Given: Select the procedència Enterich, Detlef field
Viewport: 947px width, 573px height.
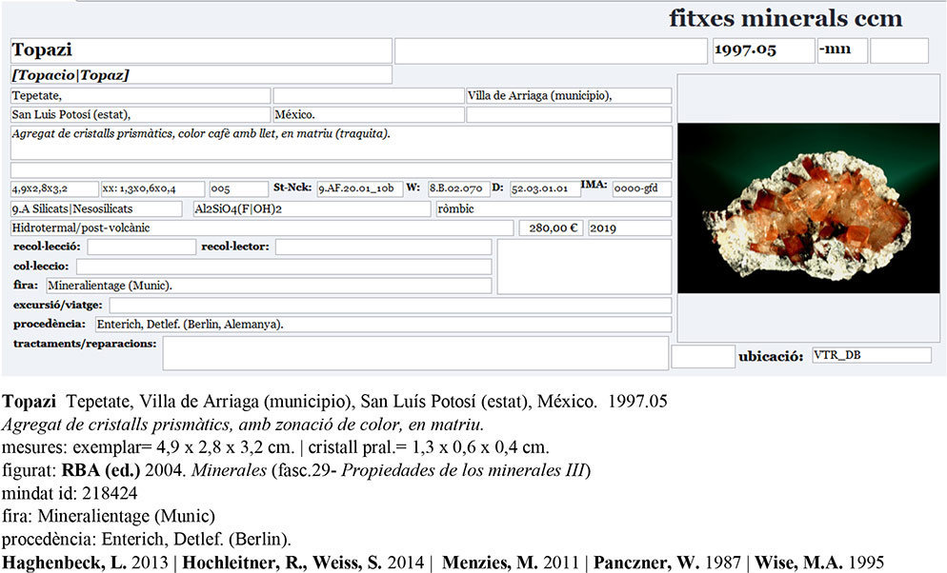Looking at the screenshot, I should 382,325.
